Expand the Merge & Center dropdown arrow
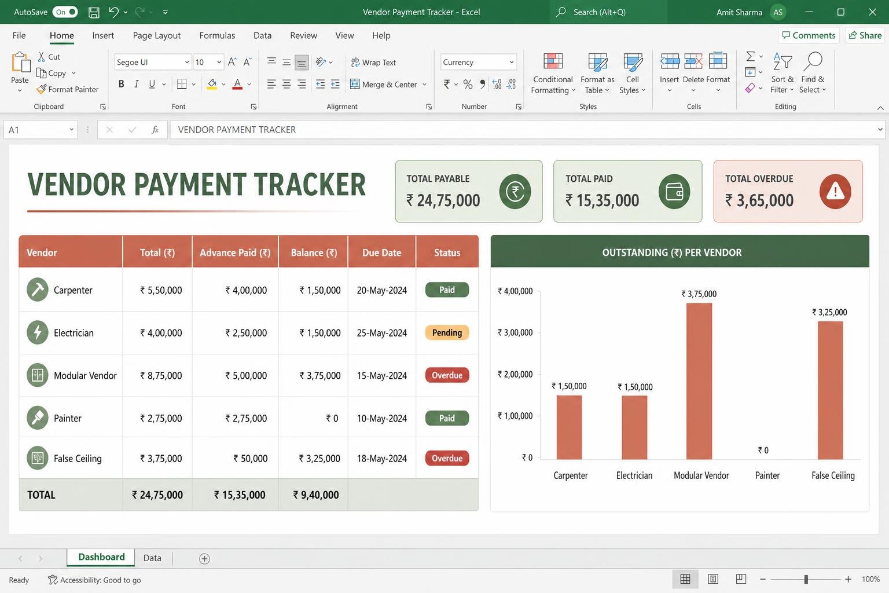 point(424,85)
